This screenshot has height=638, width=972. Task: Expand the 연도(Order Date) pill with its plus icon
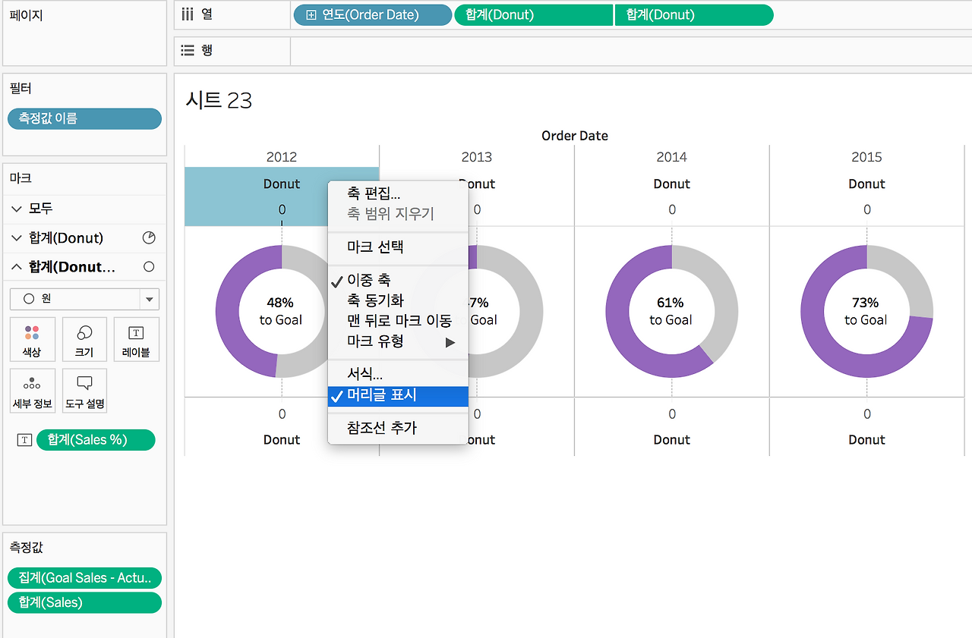pyautogui.click(x=311, y=15)
